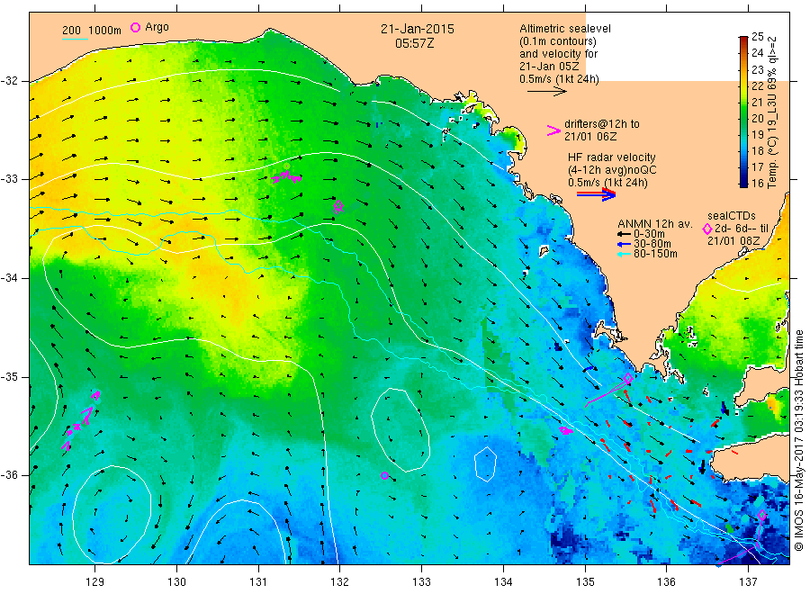The height and width of the screenshot is (594, 810).
Task: Click the blue 30-80m ANMN arrow
Action: tap(624, 244)
